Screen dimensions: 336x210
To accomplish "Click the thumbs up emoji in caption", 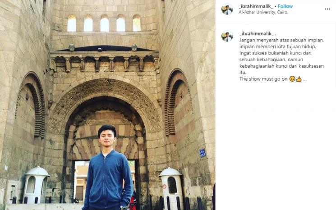I will point(299,79).
